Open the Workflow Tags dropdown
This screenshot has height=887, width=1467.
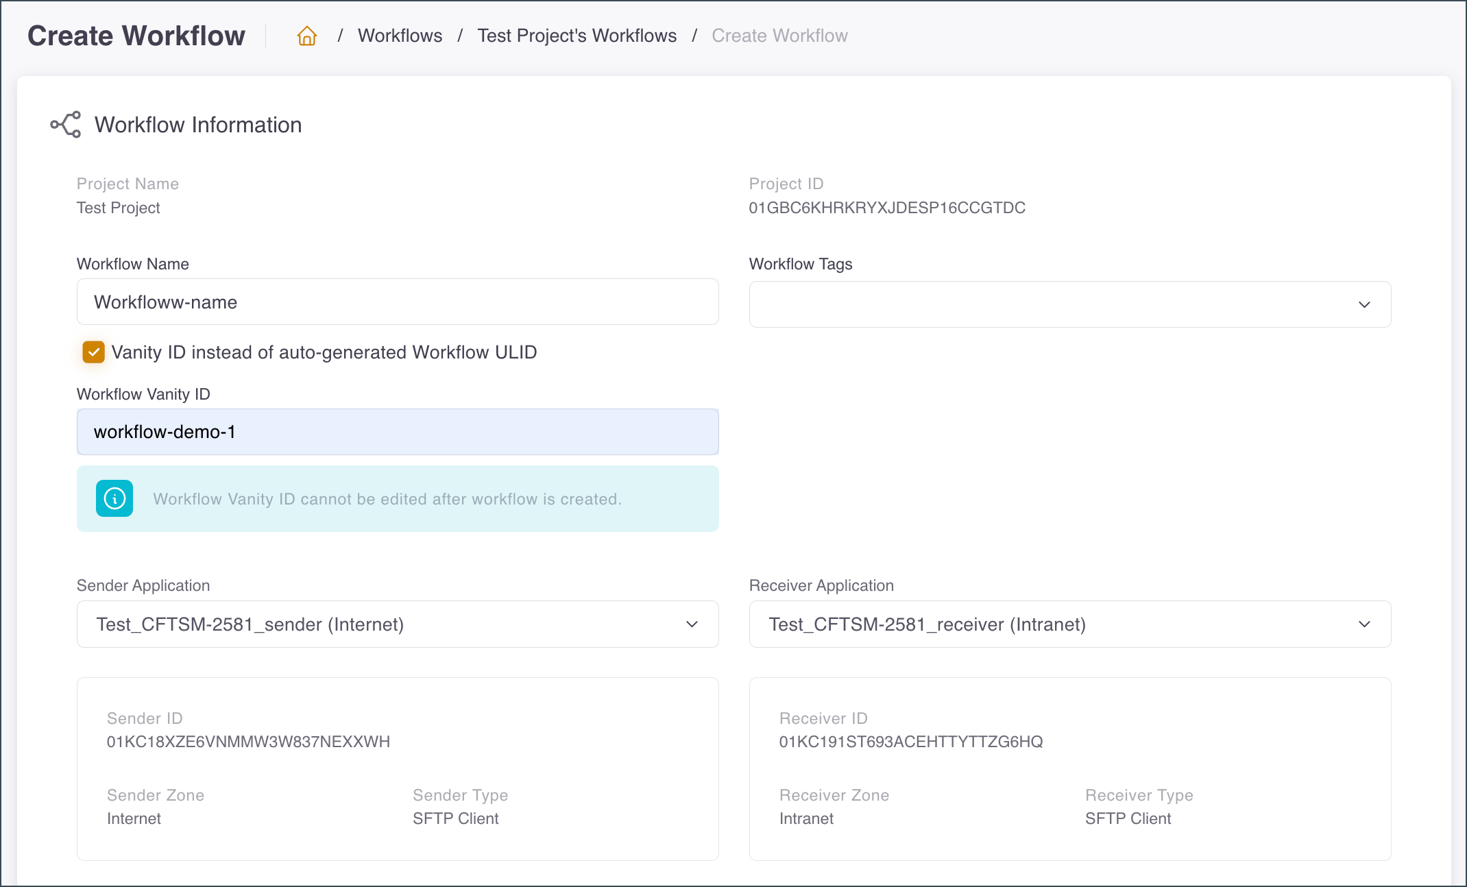pos(1069,304)
